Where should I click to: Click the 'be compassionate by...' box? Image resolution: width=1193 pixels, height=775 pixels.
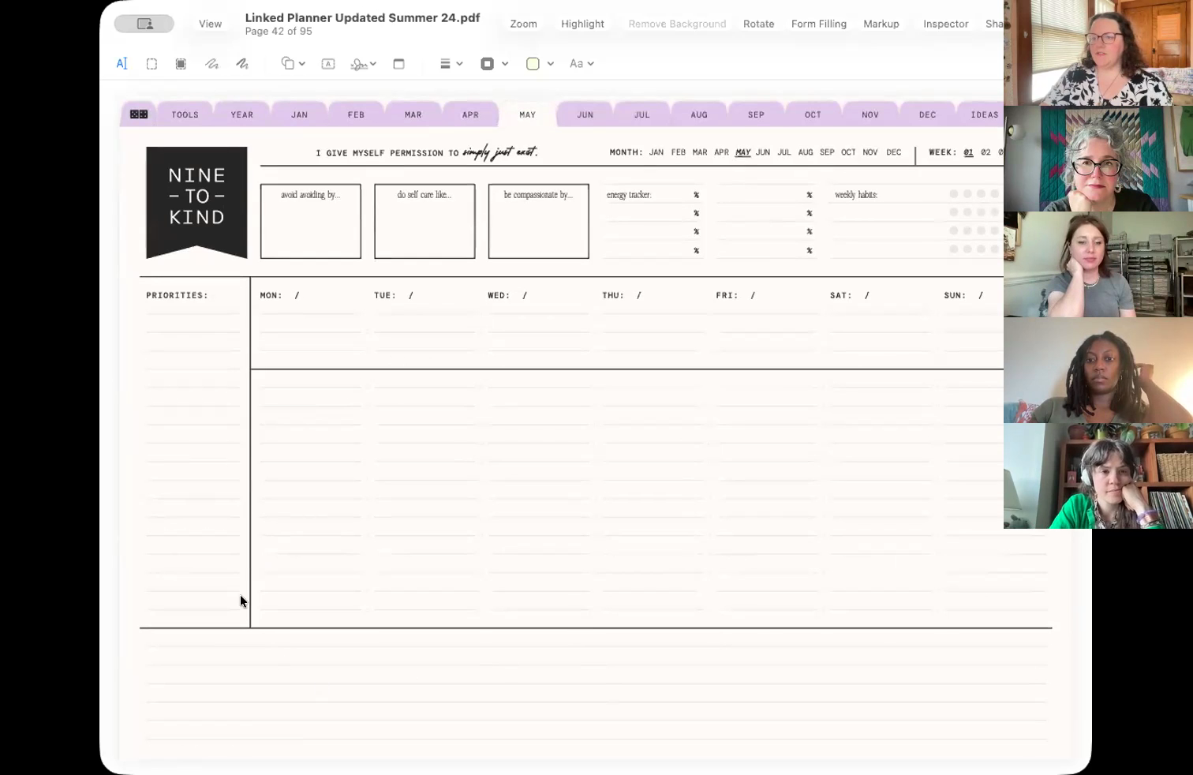pyautogui.click(x=539, y=221)
